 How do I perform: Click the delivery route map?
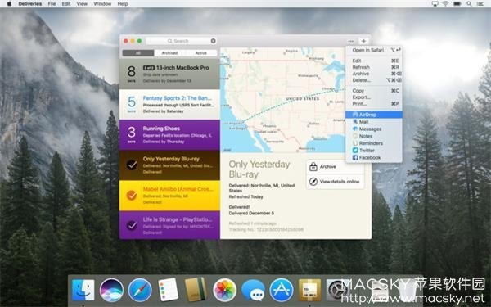(282, 100)
